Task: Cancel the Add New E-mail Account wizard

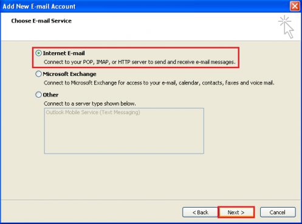Action: [x=278, y=212]
